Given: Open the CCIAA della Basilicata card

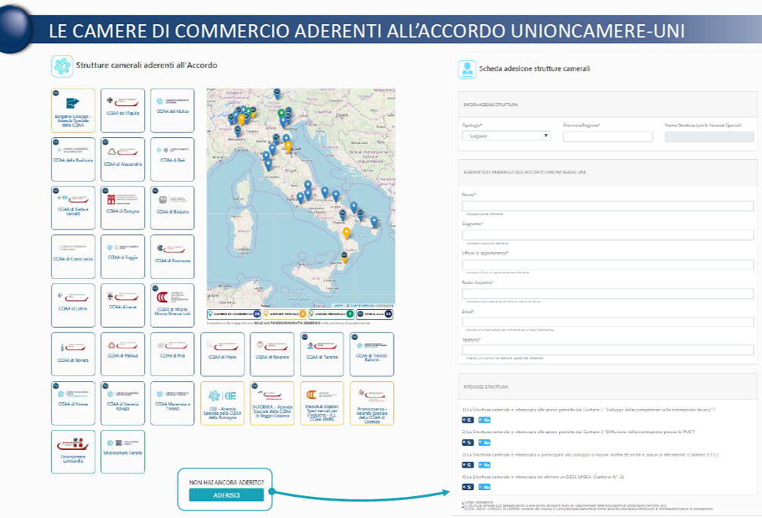Looking at the screenshot, I should click(x=73, y=159).
